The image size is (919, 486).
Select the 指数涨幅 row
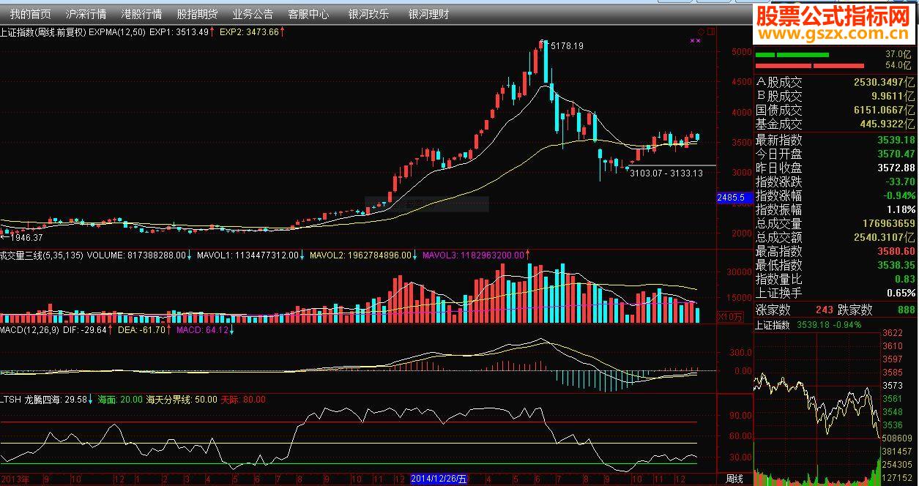[x=836, y=195]
